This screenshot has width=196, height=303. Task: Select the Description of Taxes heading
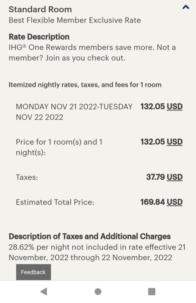click(x=89, y=236)
